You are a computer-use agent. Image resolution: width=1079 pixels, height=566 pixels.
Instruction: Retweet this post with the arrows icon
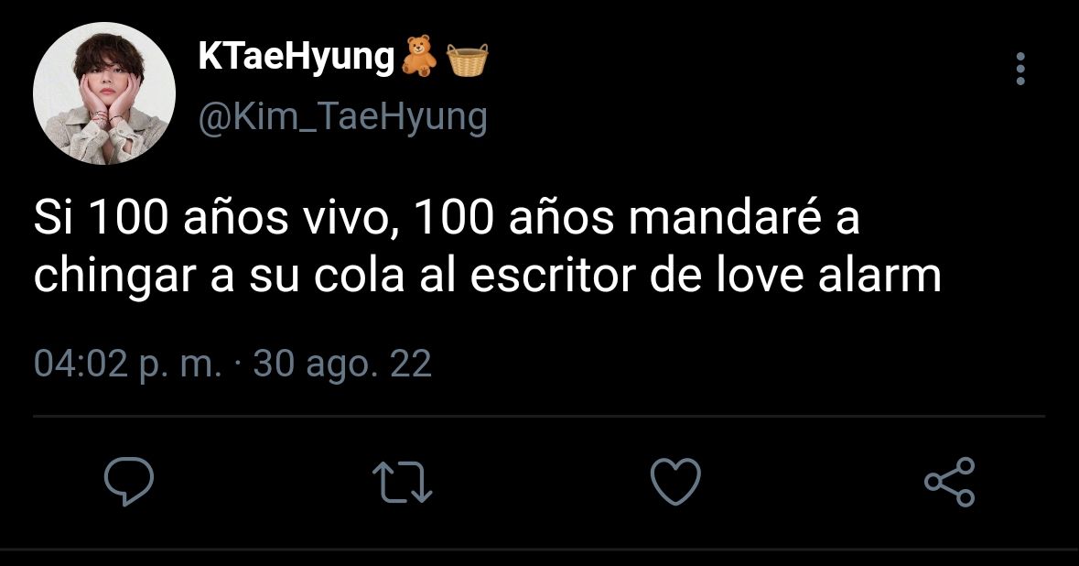point(402,482)
